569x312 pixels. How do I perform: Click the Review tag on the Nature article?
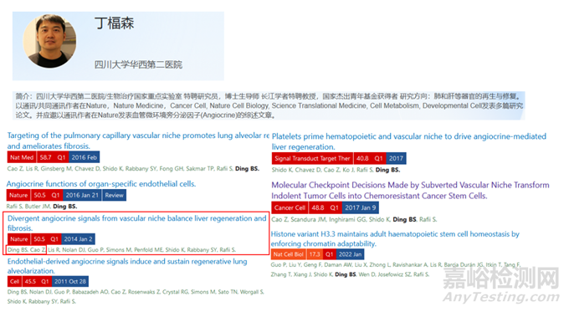pyautogui.click(x=115, y=195)
